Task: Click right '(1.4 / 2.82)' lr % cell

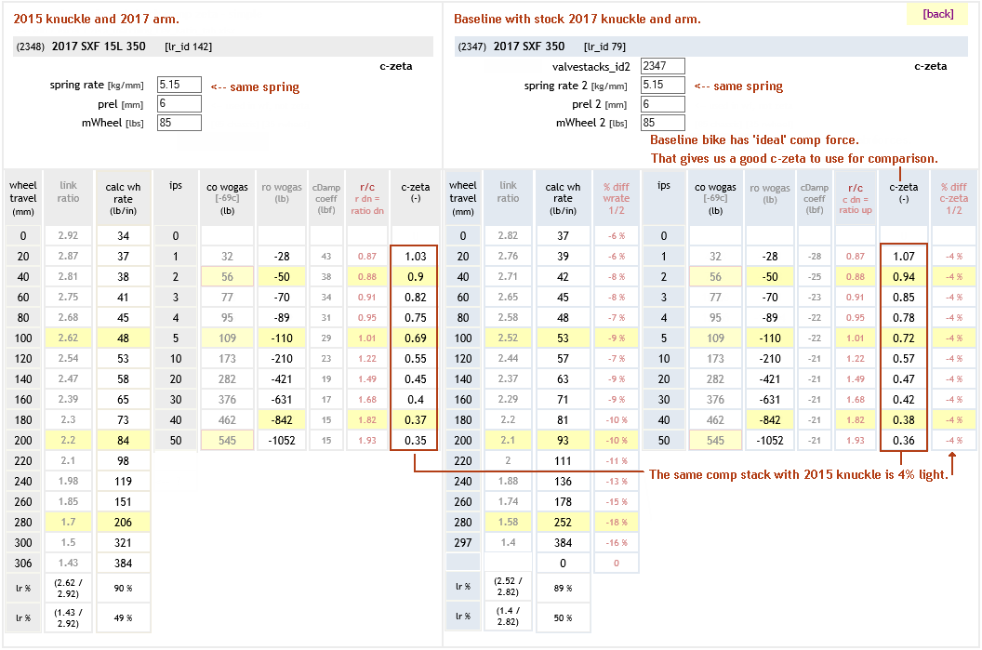Action: [x=508, y=617]
